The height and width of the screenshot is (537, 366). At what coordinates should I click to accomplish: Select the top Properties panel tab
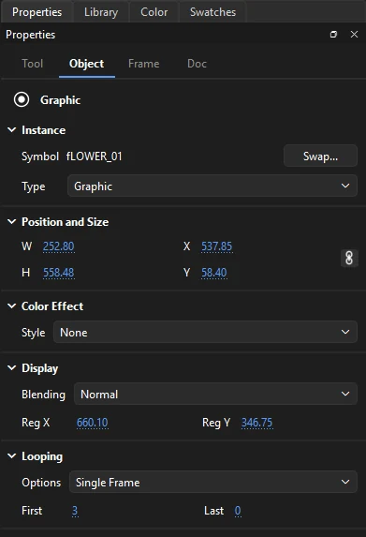coord(37,12)
